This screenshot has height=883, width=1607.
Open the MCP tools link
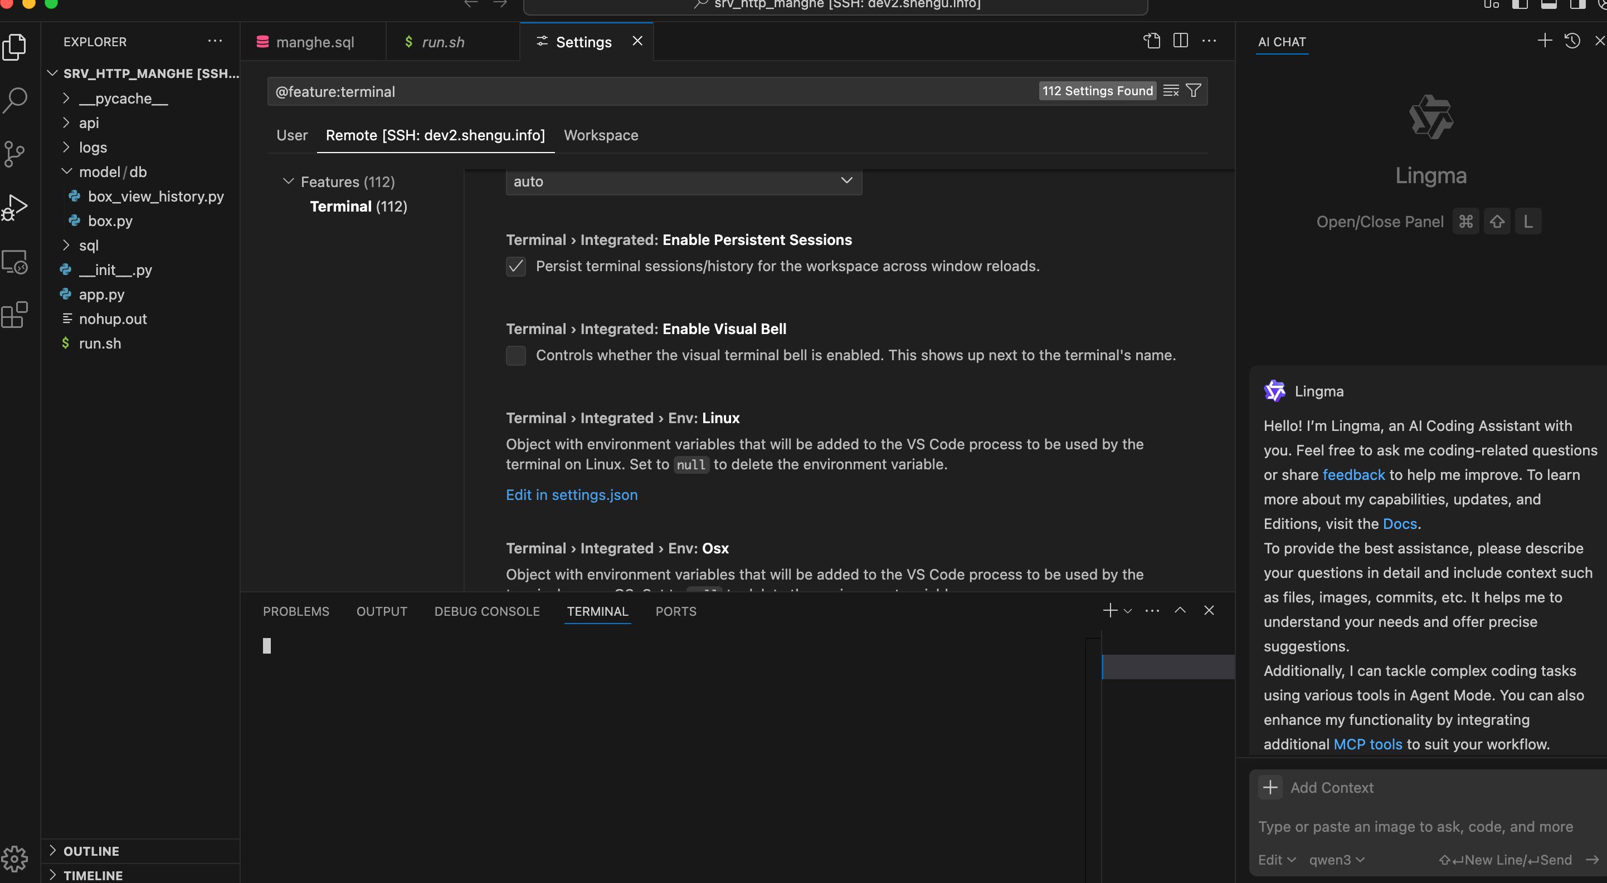(1367, 745)
